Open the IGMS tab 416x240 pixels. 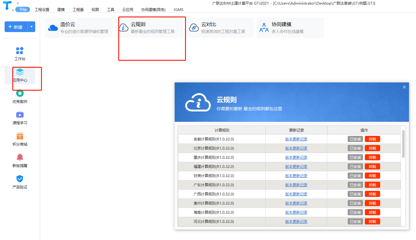pyautogui.click(x=179, y=9)
